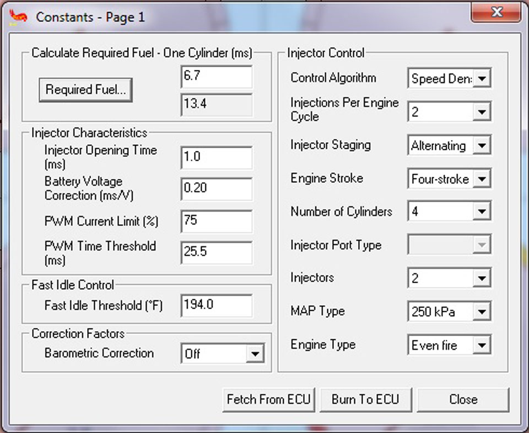Open the Engine Type dropdown

click(x=482, y=345)
